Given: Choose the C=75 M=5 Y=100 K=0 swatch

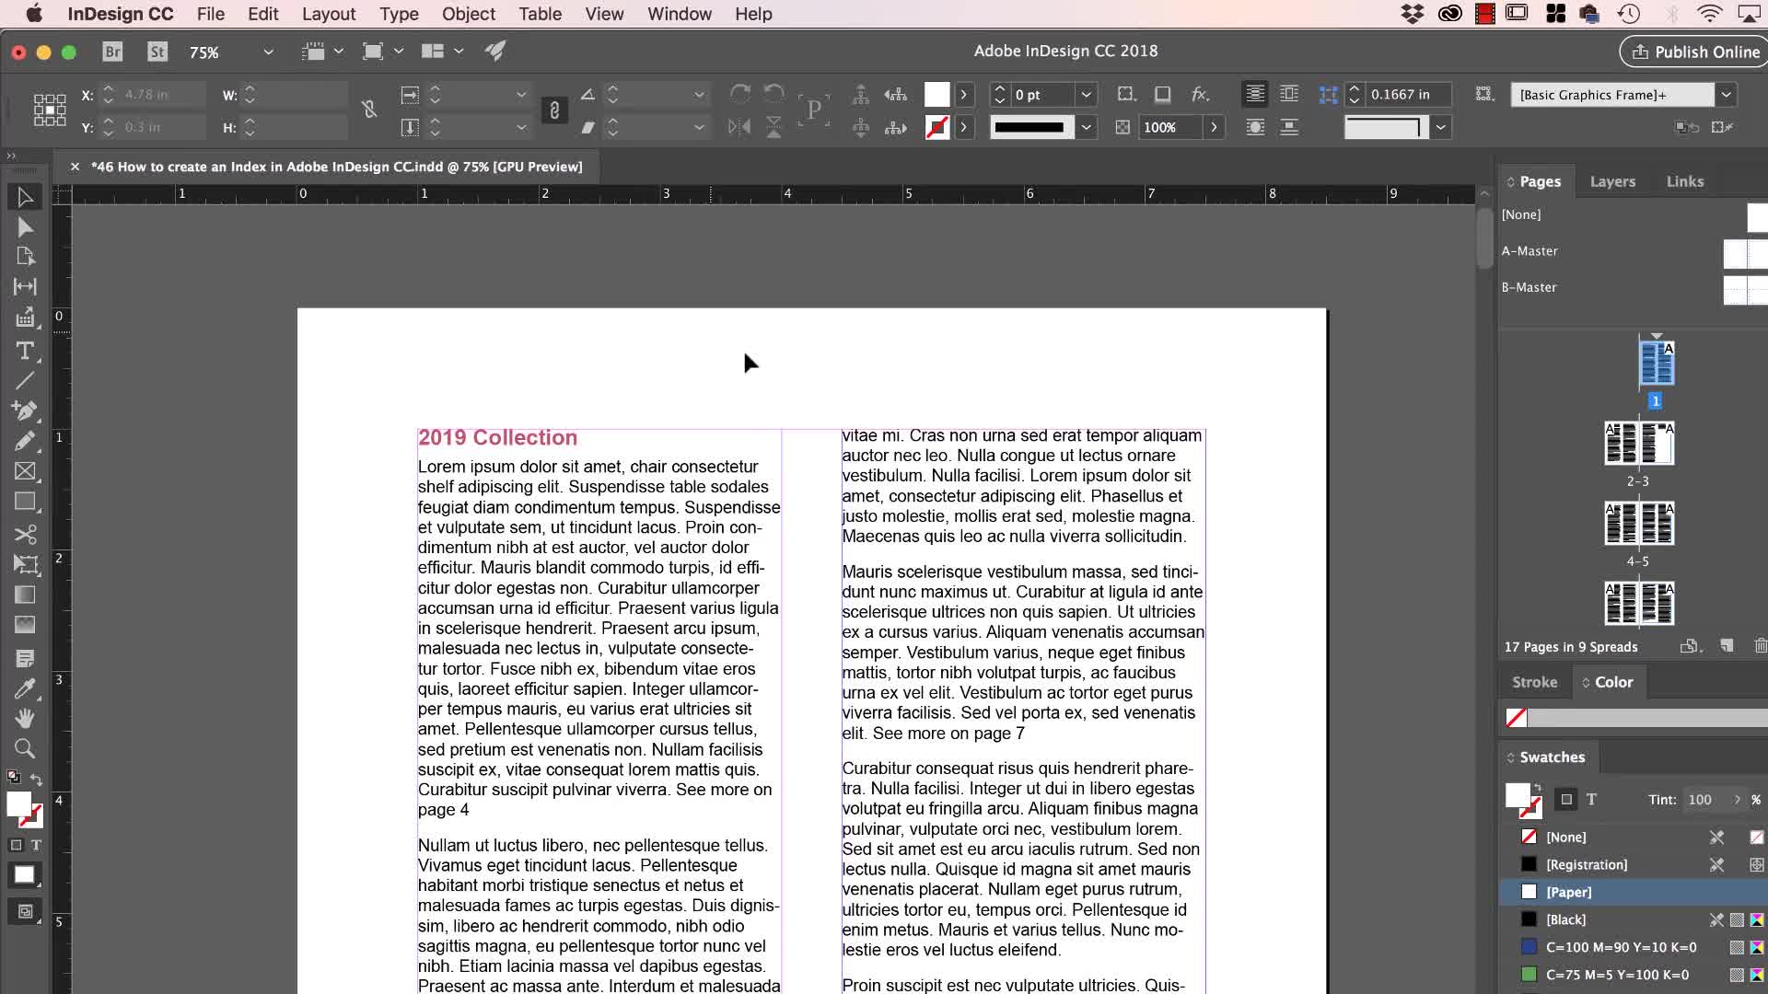Looking at the screenshot, I should (1634, 975).
